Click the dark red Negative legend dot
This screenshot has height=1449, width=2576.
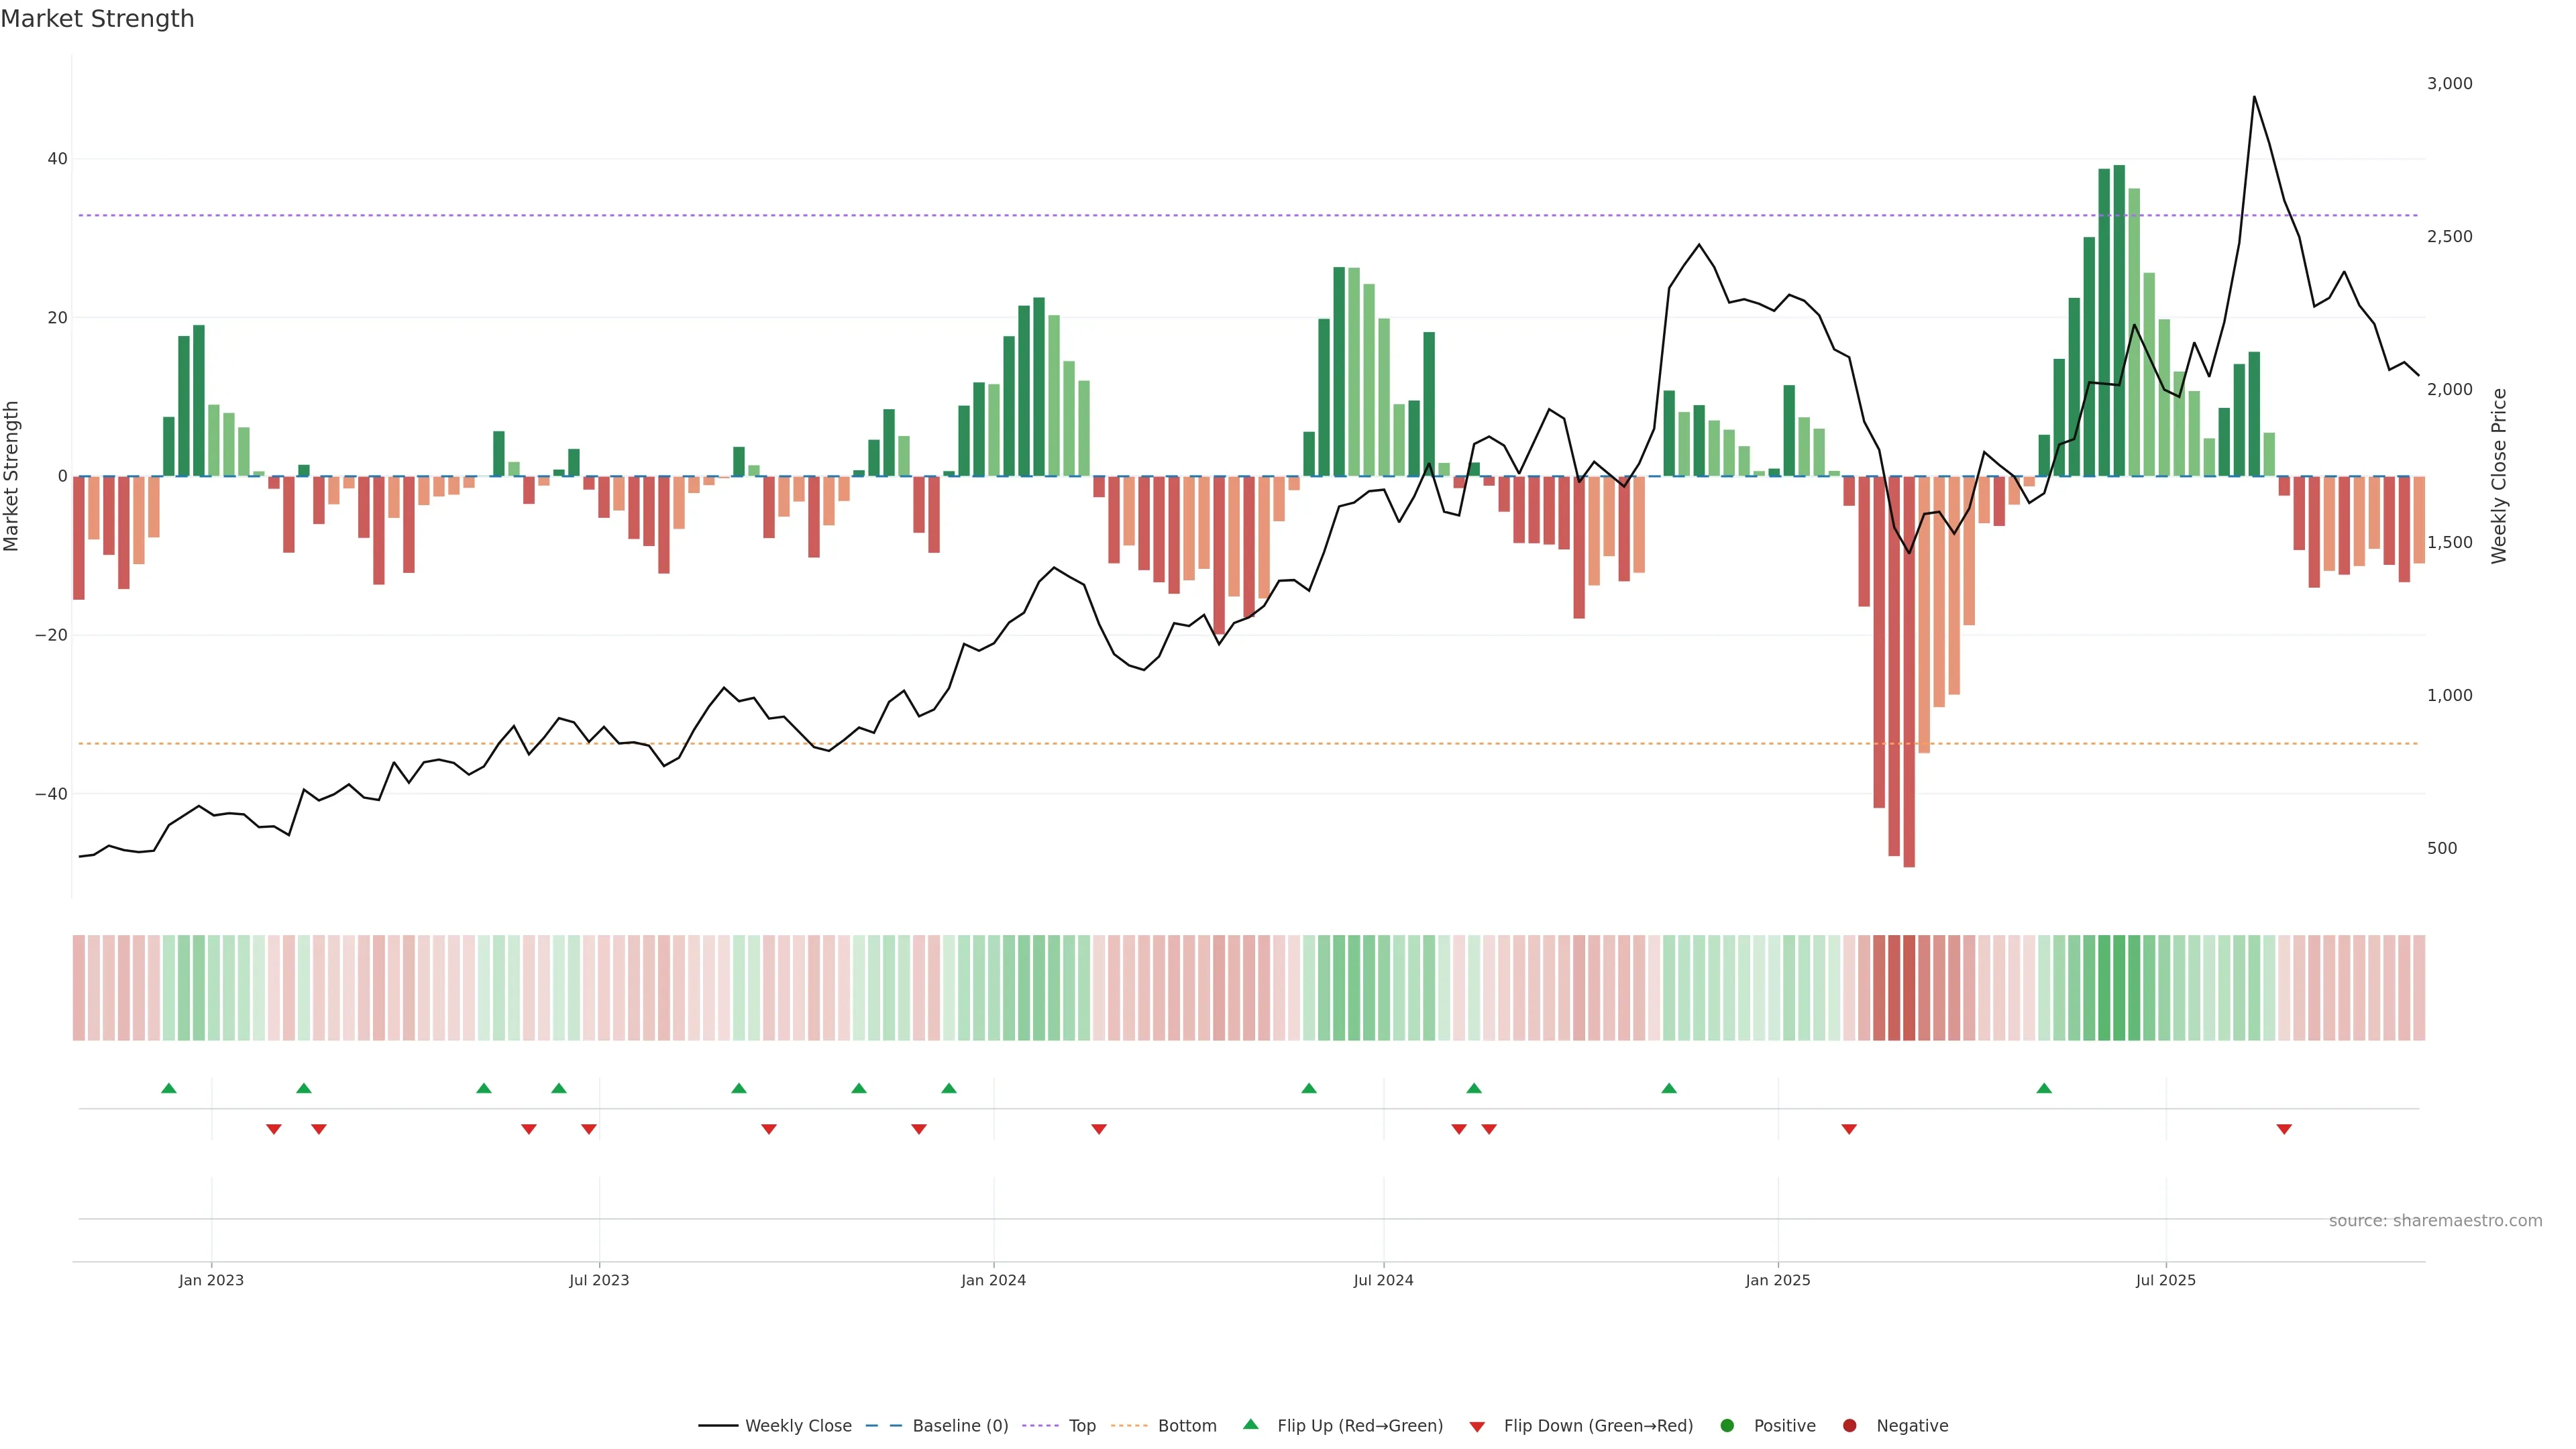click(x=1849, y=1425)
